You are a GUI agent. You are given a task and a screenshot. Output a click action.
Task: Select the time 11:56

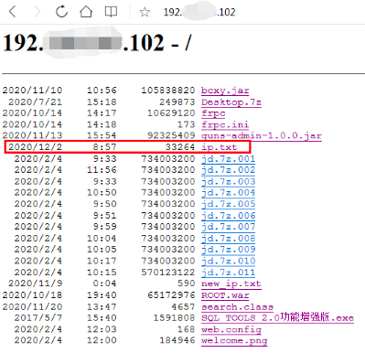tap(102, 170)
